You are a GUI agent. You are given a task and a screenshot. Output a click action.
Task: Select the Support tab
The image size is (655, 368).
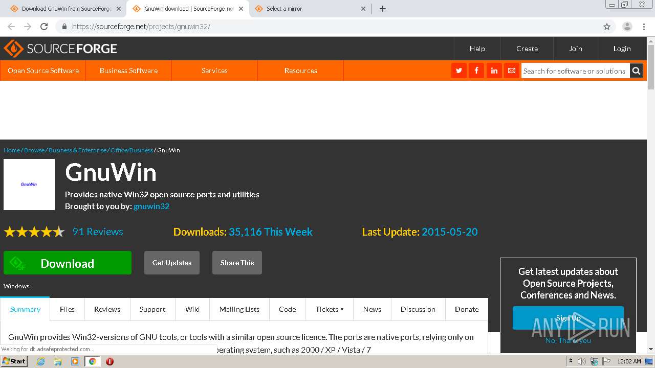tap(152, 309)
